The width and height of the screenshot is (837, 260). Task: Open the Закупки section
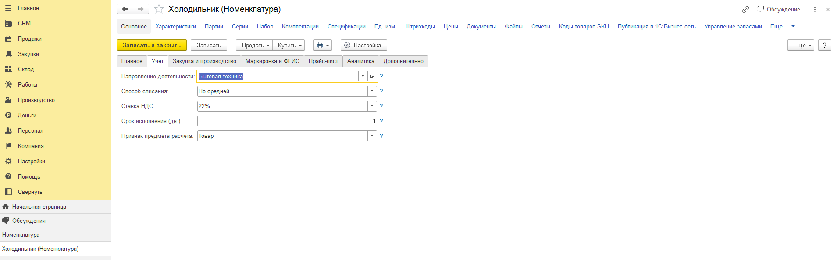tap(28, 54)
